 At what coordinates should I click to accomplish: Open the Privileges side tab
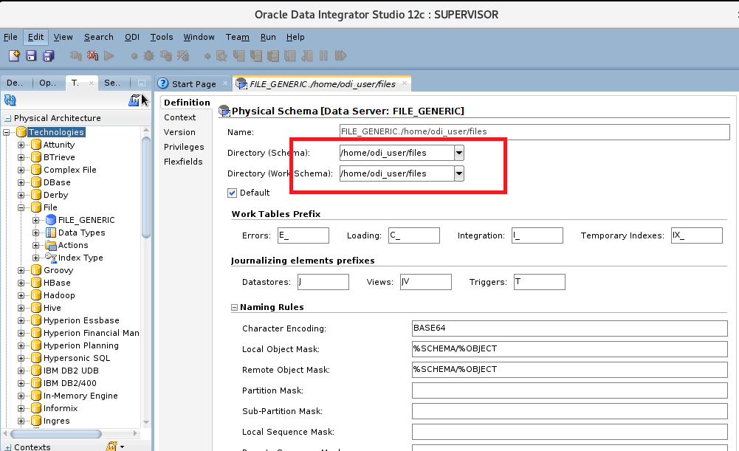tap(184, 147)
